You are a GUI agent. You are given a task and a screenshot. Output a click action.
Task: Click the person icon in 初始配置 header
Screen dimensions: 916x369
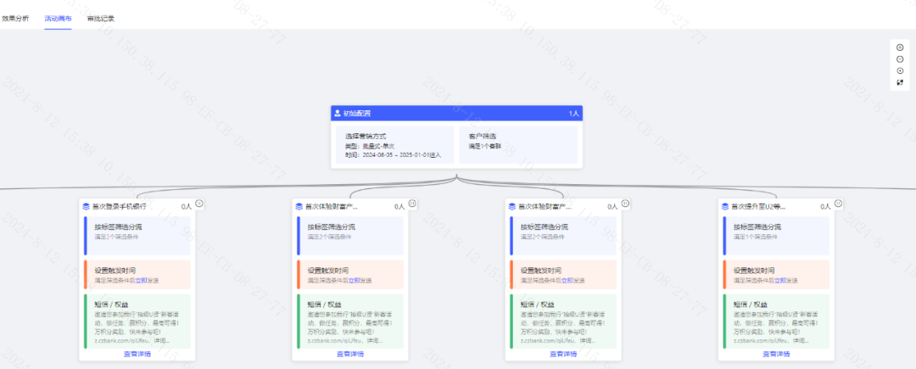tap(338, 114)
